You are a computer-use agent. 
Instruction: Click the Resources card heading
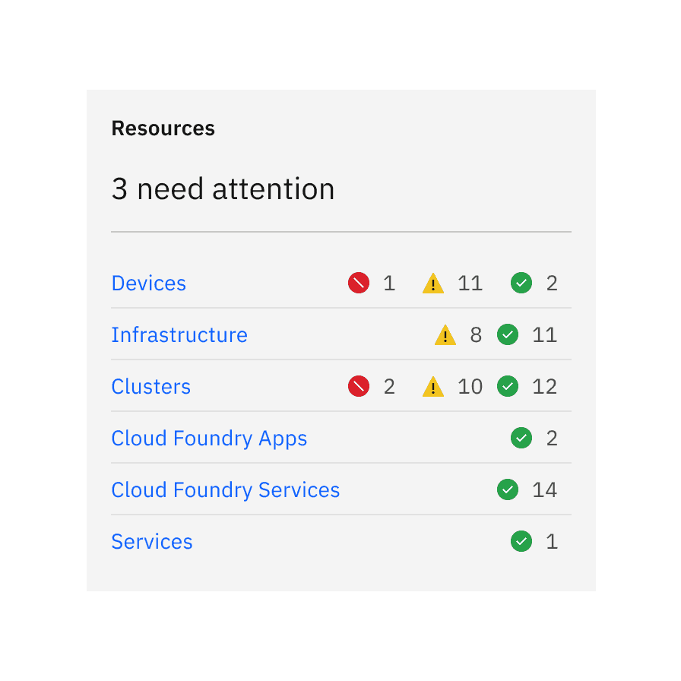point(163,128)
